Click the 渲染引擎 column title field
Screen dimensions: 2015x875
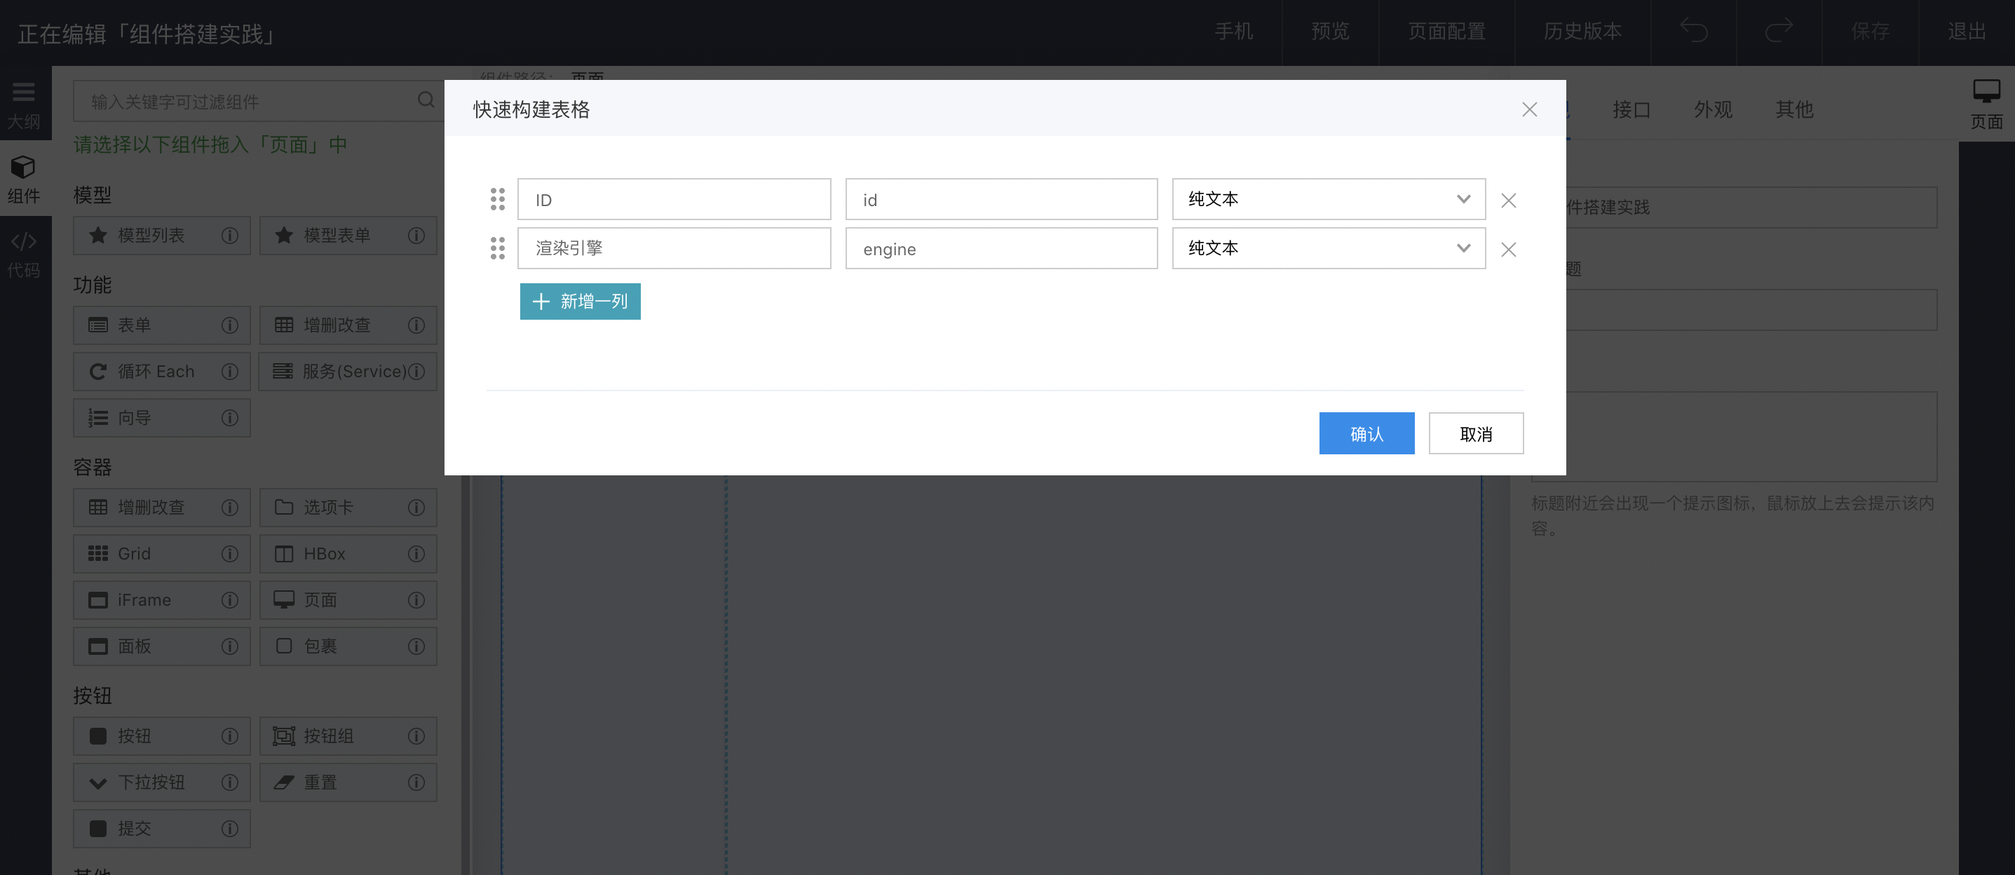point(674,248)
